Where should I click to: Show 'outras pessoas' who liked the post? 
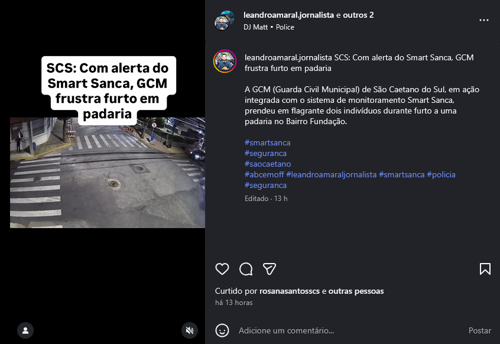(x=356, y=291)
